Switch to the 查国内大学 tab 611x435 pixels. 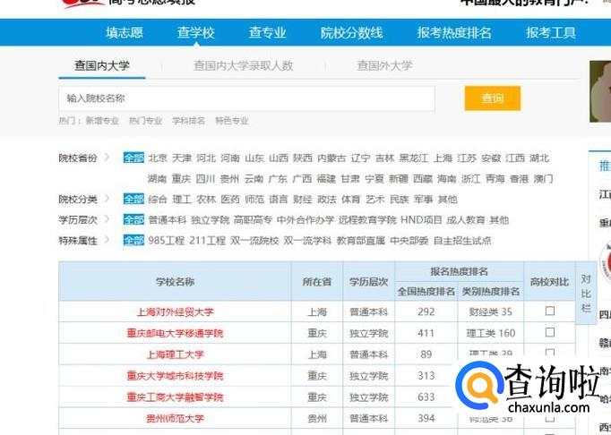click(x=102, y=65)
